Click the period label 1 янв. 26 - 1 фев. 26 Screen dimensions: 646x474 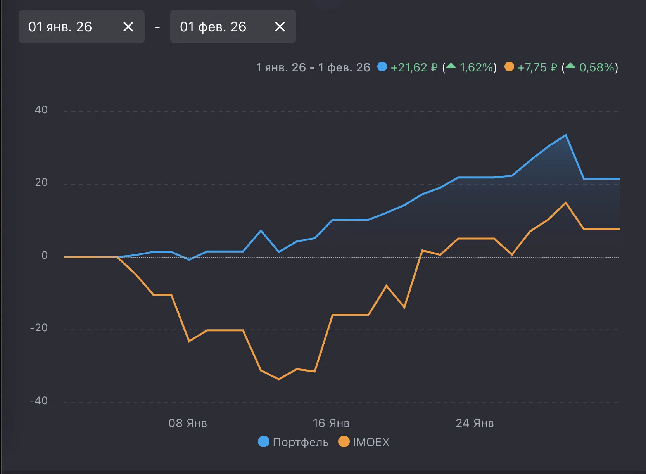(x=313, y=67)
